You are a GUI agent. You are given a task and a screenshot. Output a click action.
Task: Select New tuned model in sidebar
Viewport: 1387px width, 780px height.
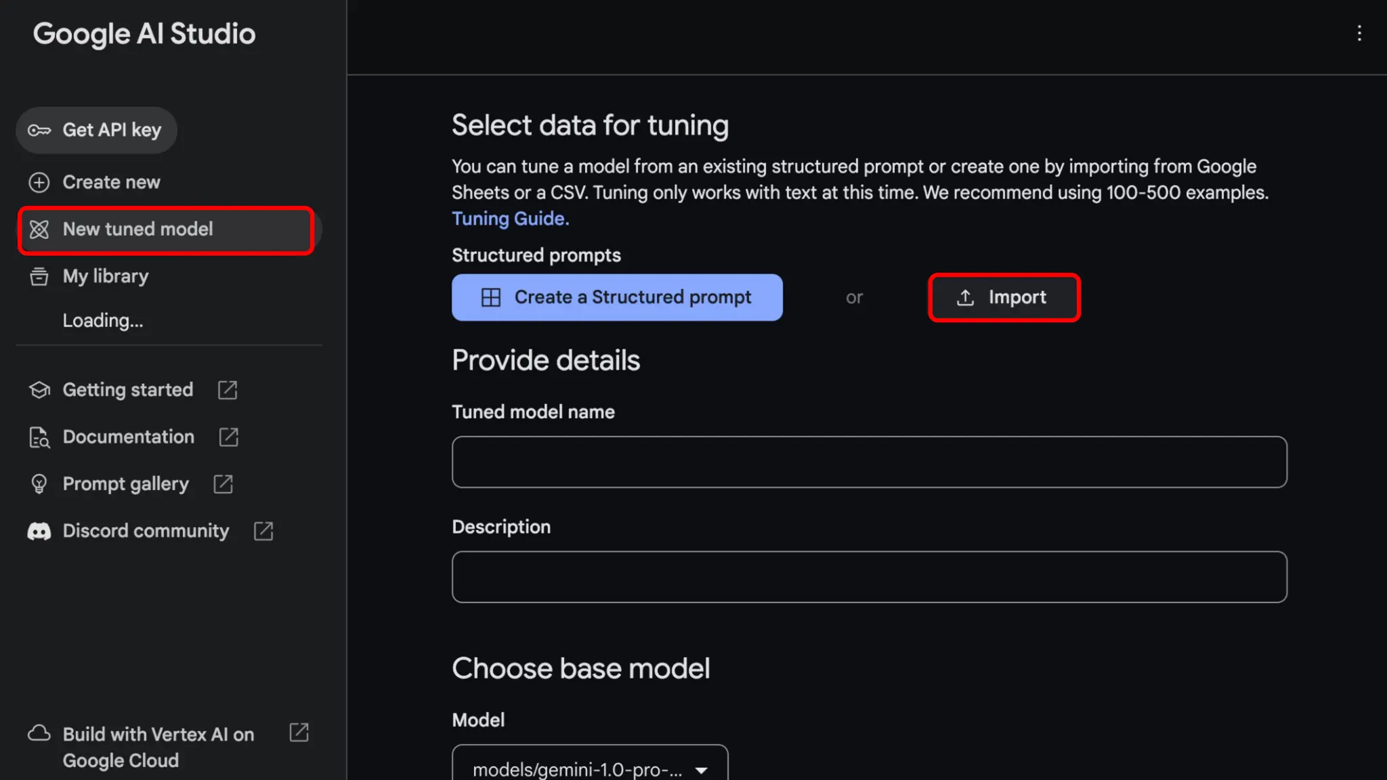[x=138, y=230]
